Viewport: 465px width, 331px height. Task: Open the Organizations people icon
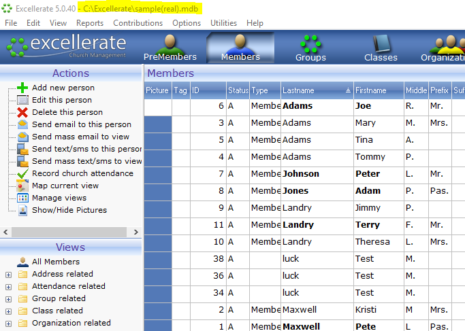point(443,48)
